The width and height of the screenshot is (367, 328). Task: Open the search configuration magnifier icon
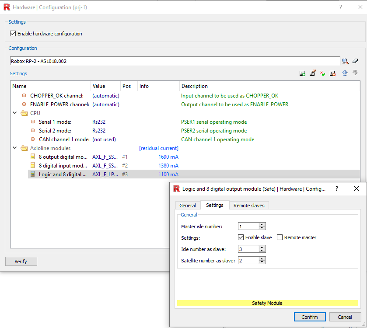(345, 61)
